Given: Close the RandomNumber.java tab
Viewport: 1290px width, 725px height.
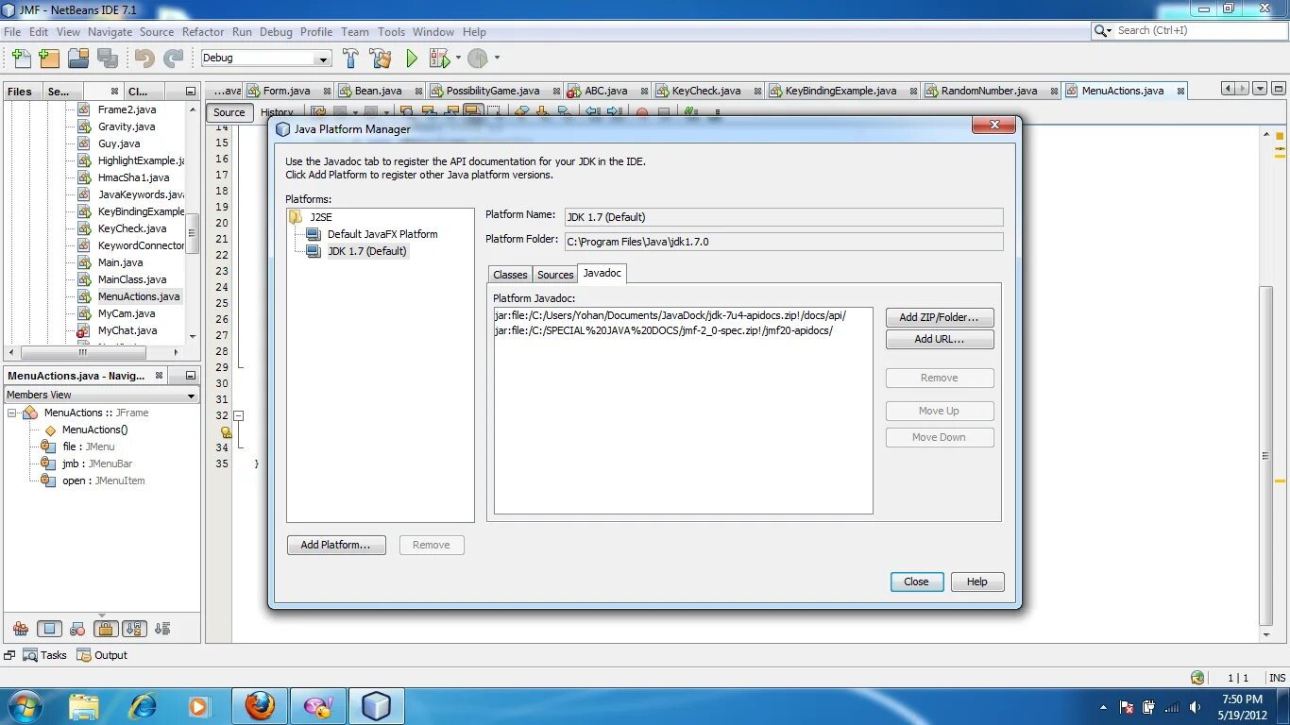Looking at the screenshot, I should point(1053,92).
